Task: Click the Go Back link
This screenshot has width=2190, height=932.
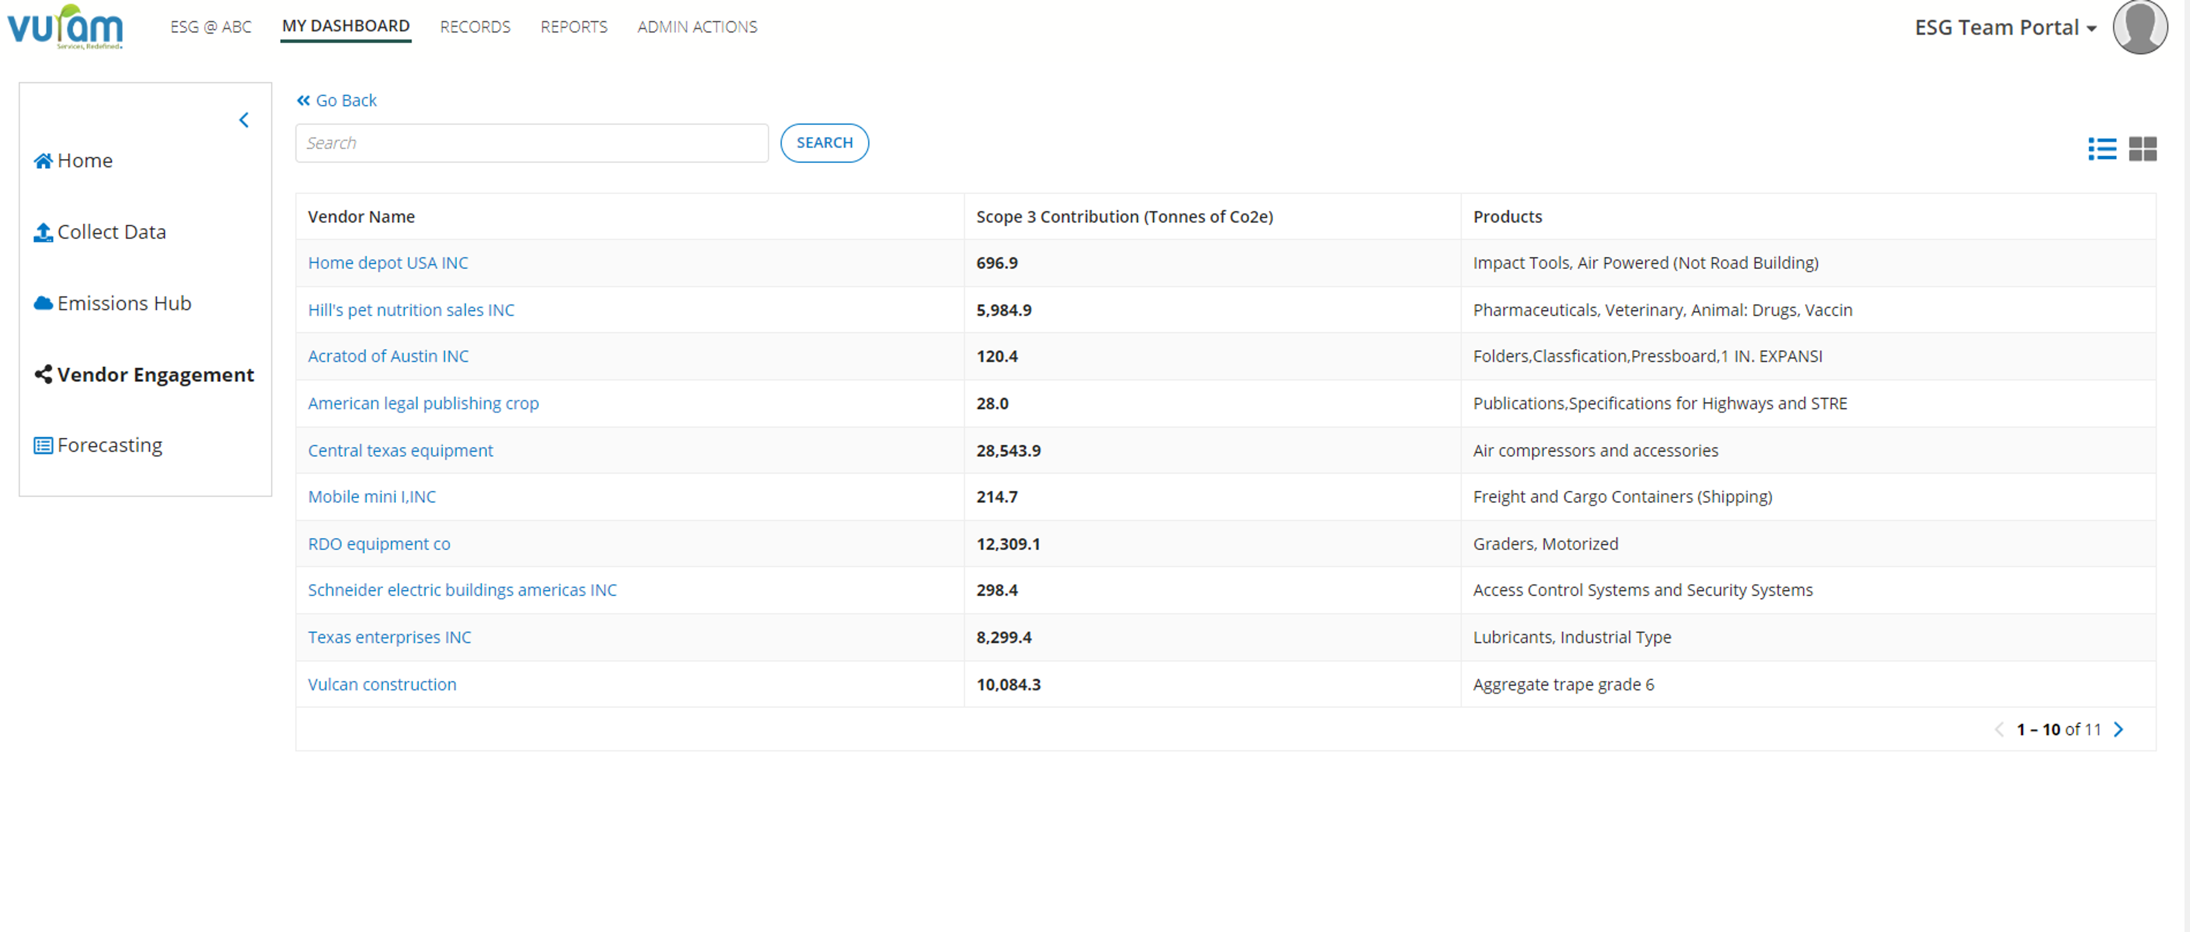Action: (336, 100)
